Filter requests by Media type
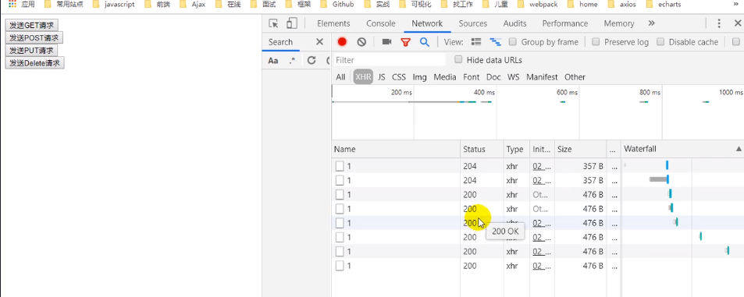This screenshot has height=297, width=744. pyautogui.click(x=445, y=76)
